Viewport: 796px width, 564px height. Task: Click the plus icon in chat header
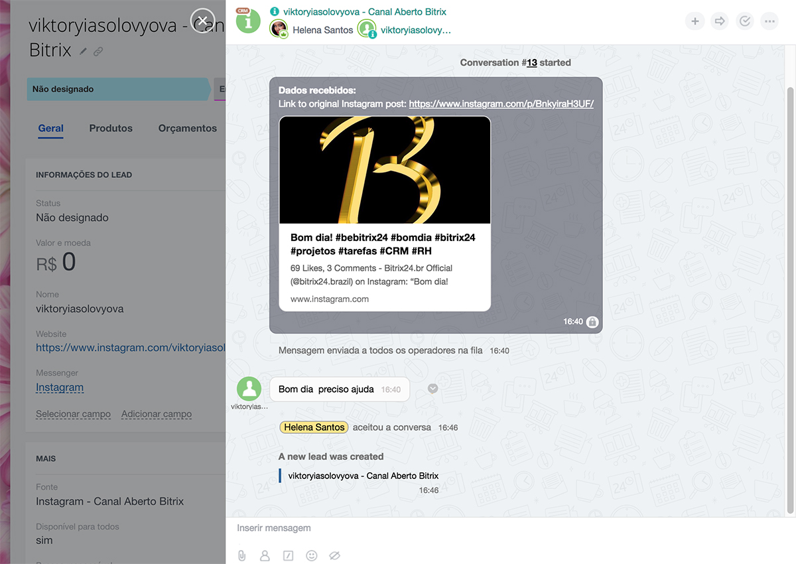[695, 21]
